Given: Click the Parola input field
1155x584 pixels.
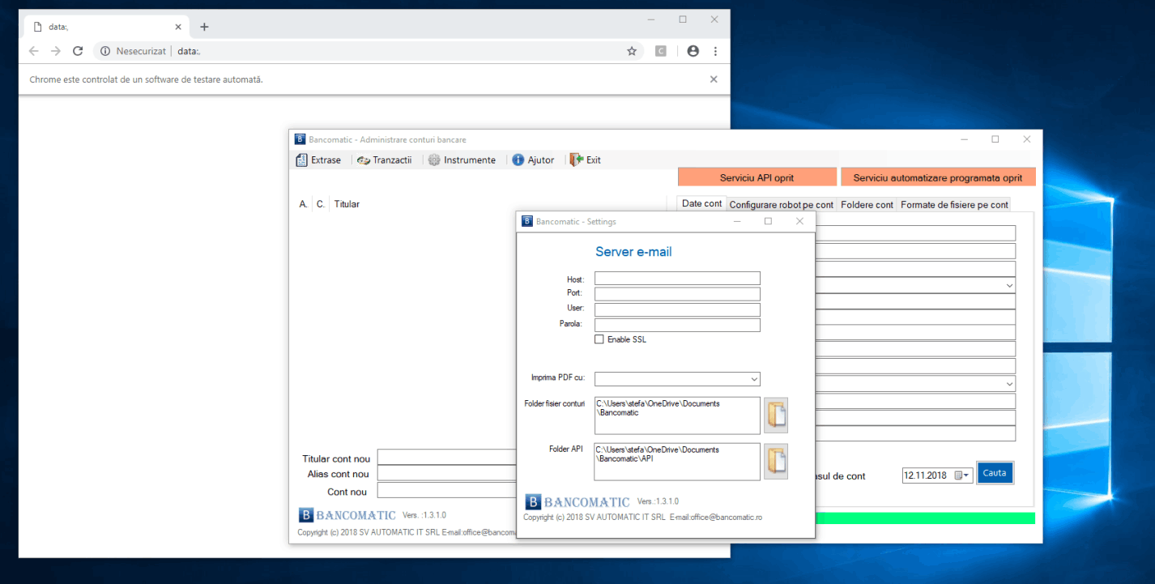Looking at the screenshot, I should [677, 325].
